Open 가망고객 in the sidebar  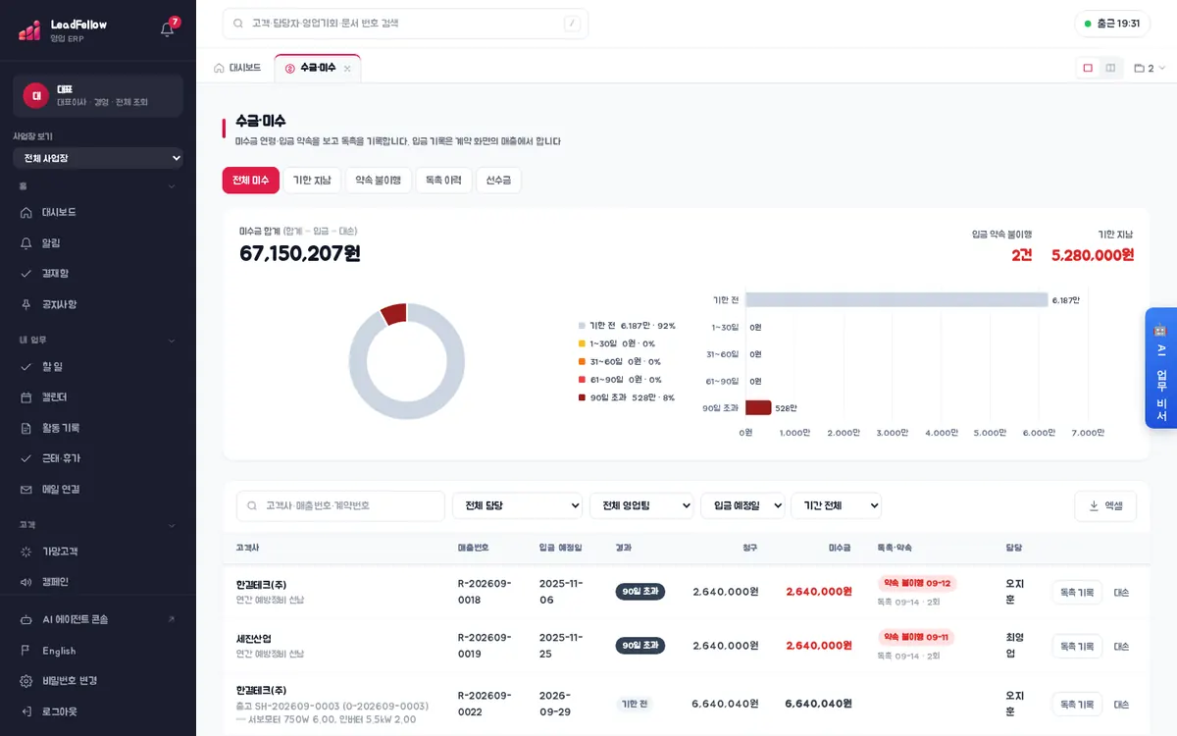coord(98,552)
